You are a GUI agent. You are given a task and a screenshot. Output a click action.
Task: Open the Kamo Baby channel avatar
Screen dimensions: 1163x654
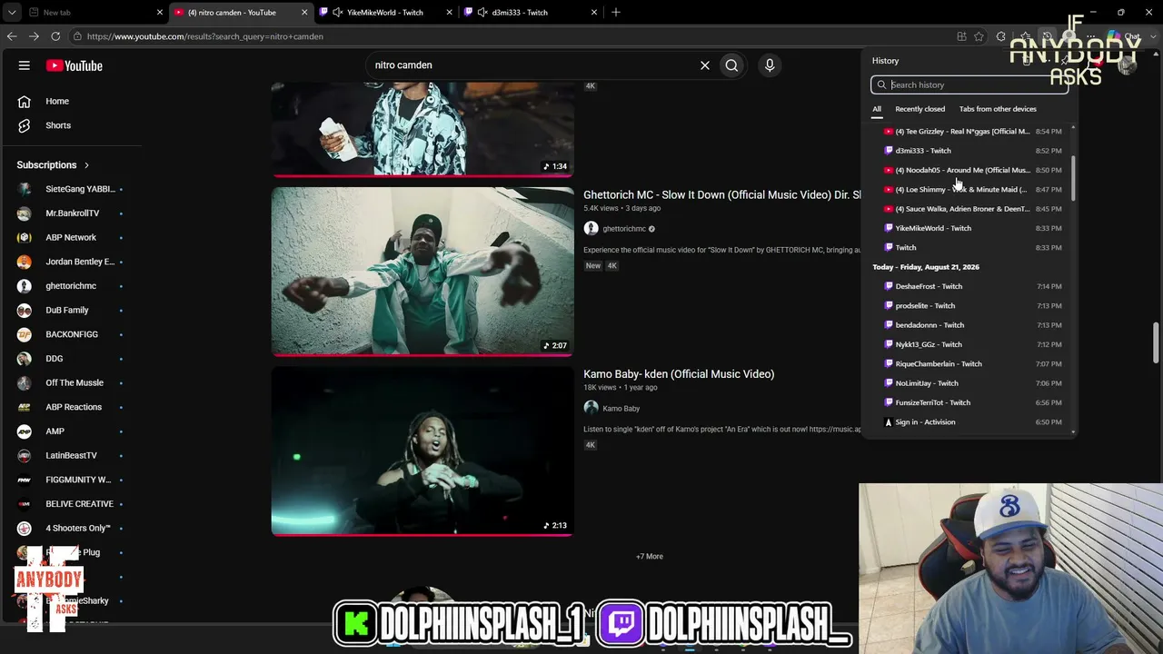[x=591, y=409]
